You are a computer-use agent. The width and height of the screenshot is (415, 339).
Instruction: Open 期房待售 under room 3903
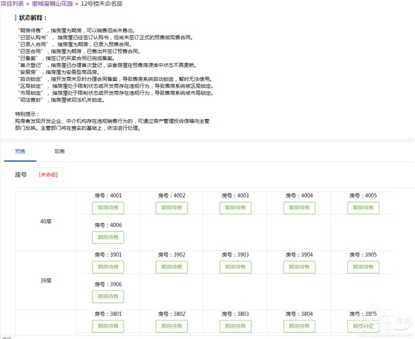(235, 267)
